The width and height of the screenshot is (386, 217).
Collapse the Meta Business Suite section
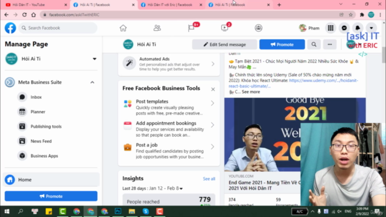pyautogui.click(x=92, y=82)
